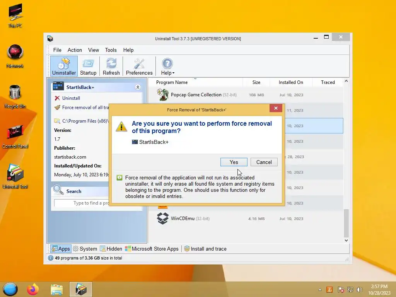Click the list vertical scrollbar thumb
The height and width of the screenshot is (297, 396).
346,223
